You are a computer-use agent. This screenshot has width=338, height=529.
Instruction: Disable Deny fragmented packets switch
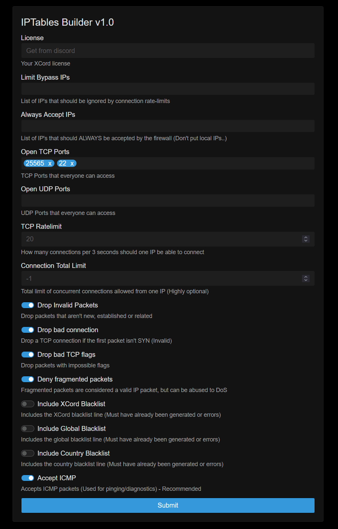(28, 379)
